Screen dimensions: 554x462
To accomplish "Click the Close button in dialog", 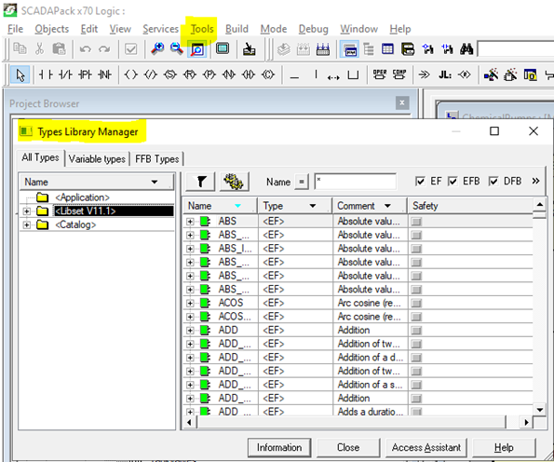I will 348,447.
